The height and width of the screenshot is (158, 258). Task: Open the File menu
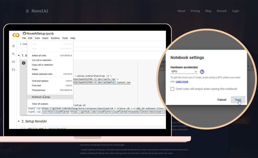(24, 38)
